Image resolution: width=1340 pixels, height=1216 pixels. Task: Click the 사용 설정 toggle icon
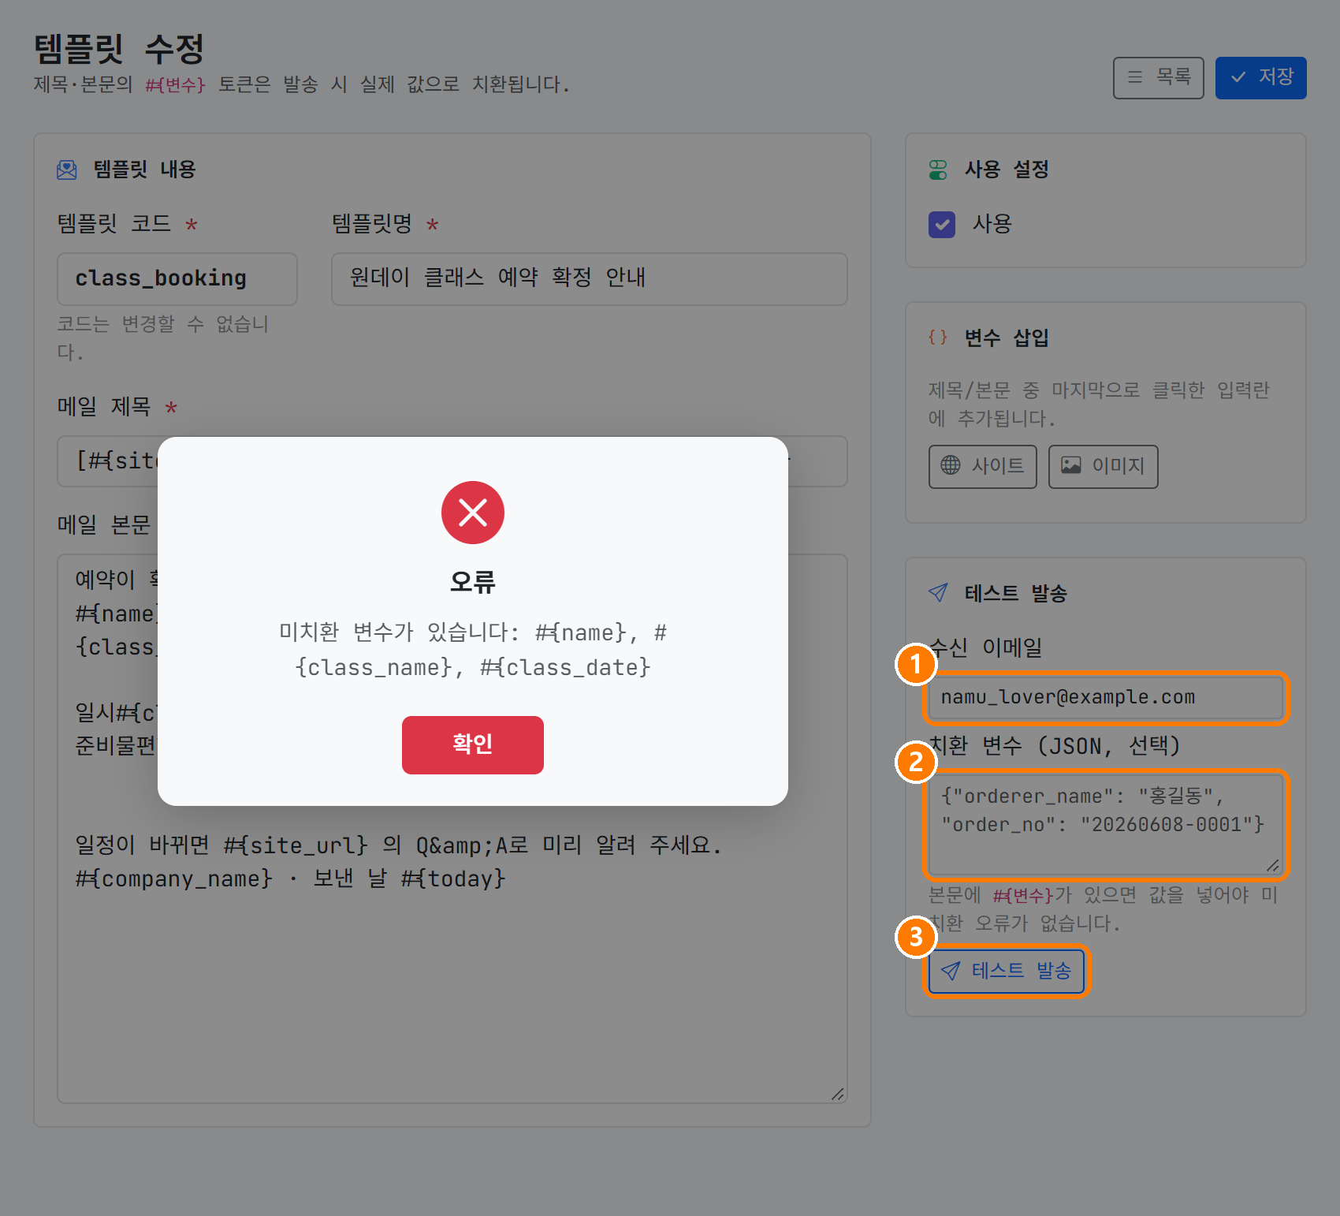click(x=938, y=170)
